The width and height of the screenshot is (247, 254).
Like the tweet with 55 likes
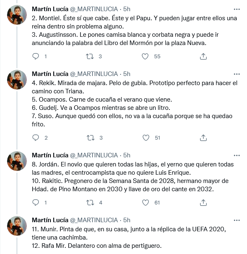coord(145,56)
